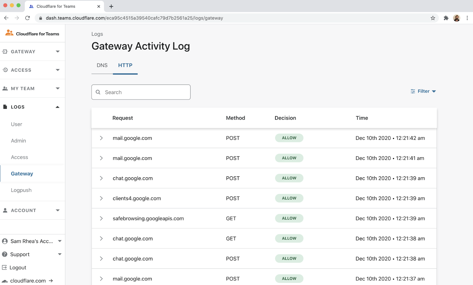Switch to the DNS tab
473x285 pixels.
point(102,65)
